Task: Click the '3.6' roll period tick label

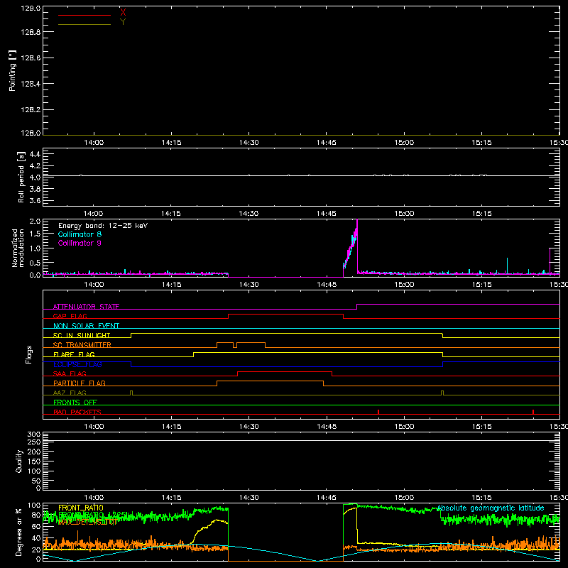Action: pyautogui.click(x=35, y=201)
